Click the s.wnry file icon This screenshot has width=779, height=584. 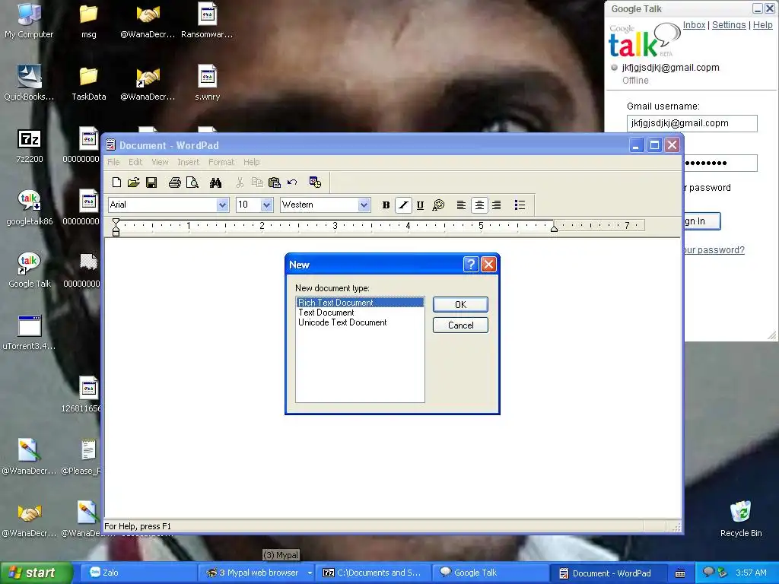207,82
